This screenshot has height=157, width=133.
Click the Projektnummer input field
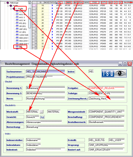click(46, 77)
